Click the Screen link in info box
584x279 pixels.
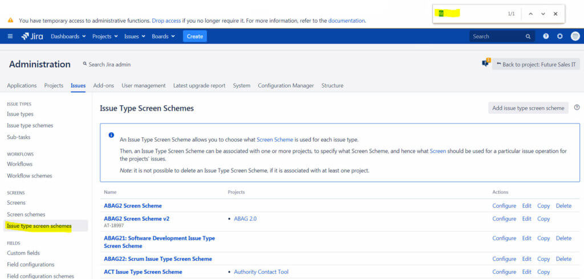[437, 151]
